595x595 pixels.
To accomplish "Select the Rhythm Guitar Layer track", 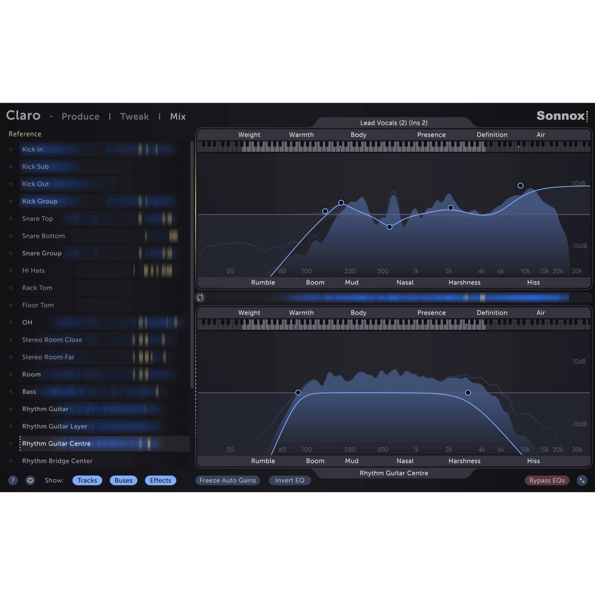I will coord(55,426).
